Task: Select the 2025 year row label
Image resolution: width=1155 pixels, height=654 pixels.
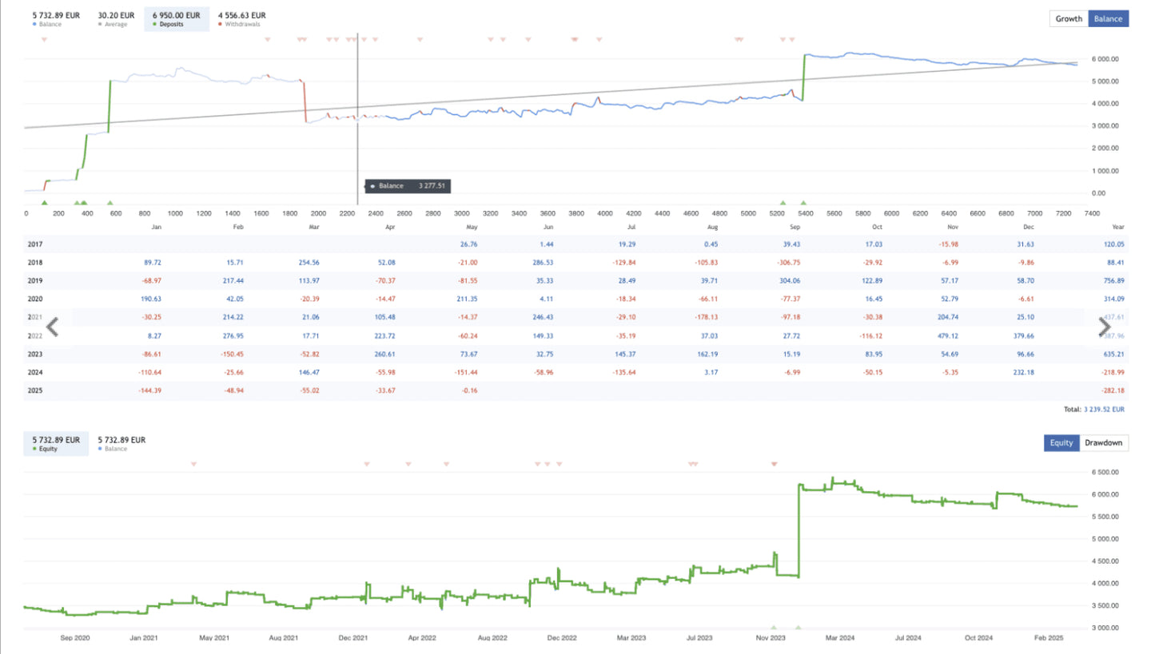Action: (36, 390)
